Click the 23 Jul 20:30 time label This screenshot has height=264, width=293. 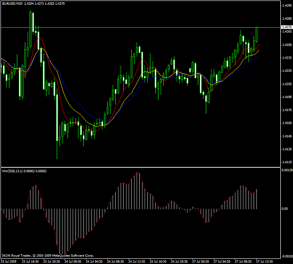pyautogui.click(x=52, y=261)
